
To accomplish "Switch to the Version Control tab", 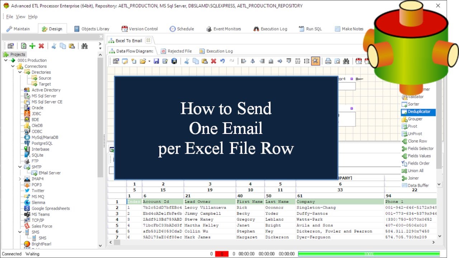I will coord(139,29).
